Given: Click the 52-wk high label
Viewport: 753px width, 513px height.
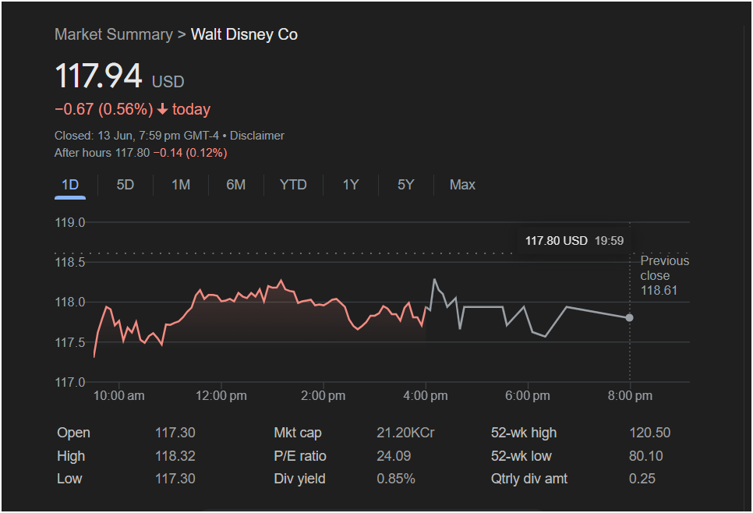Looking at the screenshot, I should coord(524,433).
